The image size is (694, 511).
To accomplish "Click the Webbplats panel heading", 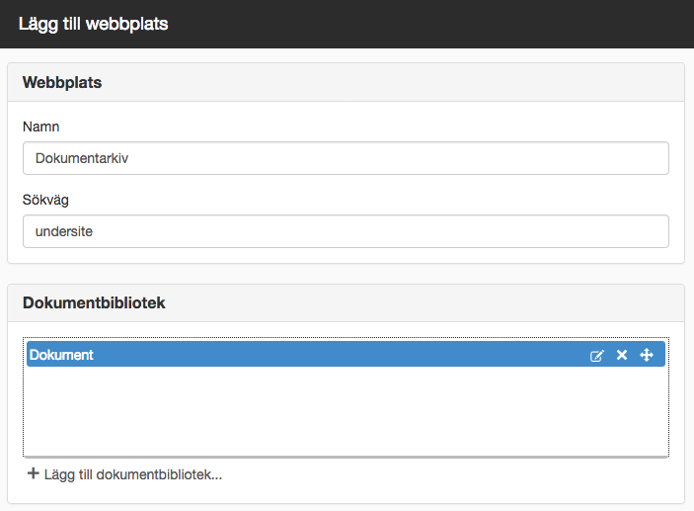I will [x=62, y=82].
